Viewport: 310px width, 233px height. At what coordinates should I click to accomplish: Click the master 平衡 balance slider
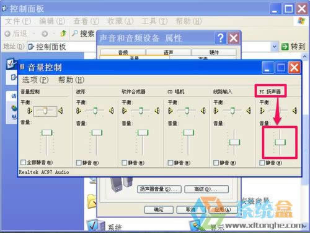45,111
